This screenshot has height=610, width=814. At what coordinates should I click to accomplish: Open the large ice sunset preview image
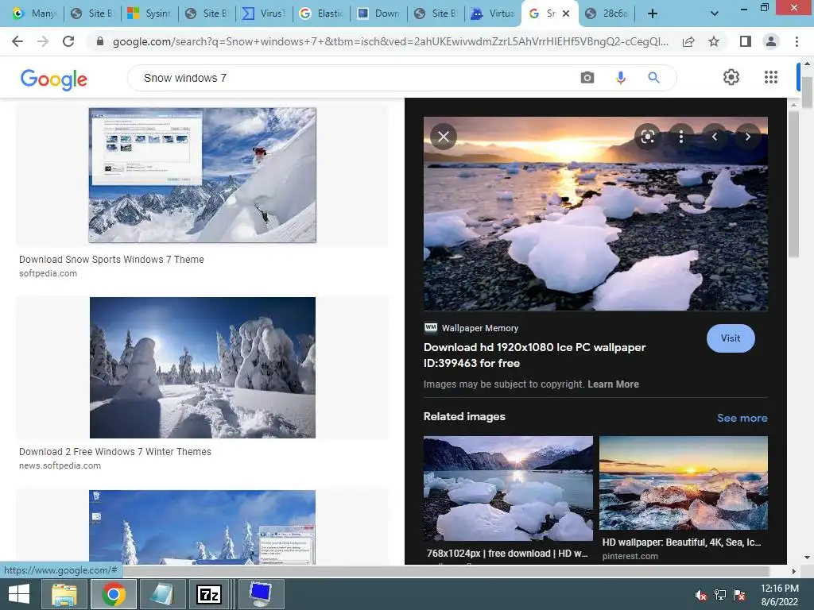click(595, 214)
